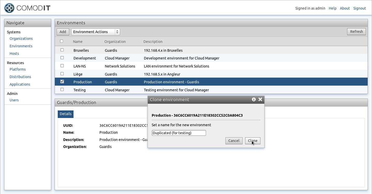Click the Organization value Guardis in details
Image resolution: width=372 pixels, height=194 pixels.
click(x=105, y=147)
